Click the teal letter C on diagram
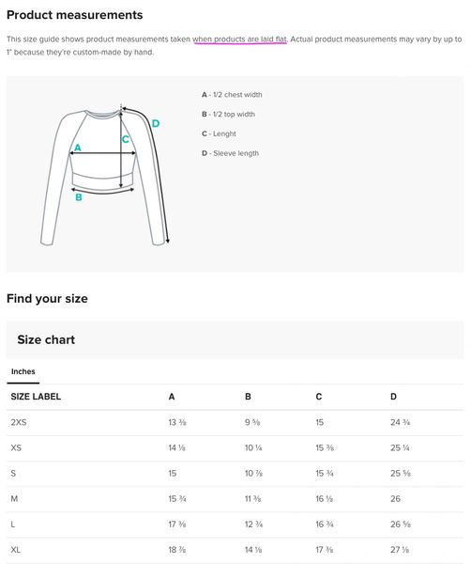The width and height of the screenshot is (471, 564). (x=126, y=139)
